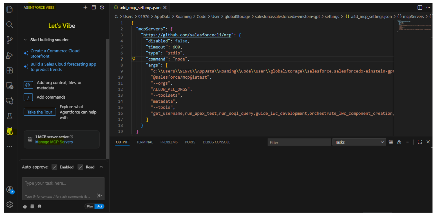The height and width of the screenshot is (216, 435).
Task: Open the Run and Debug view
Action: (x=9, y=55)
